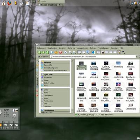Image resolution: width=140 pixels, height=140 pixels.
Task: Click the 0°C temperature in weather widget
Action: pyautogui.click(x=6, y=110)
